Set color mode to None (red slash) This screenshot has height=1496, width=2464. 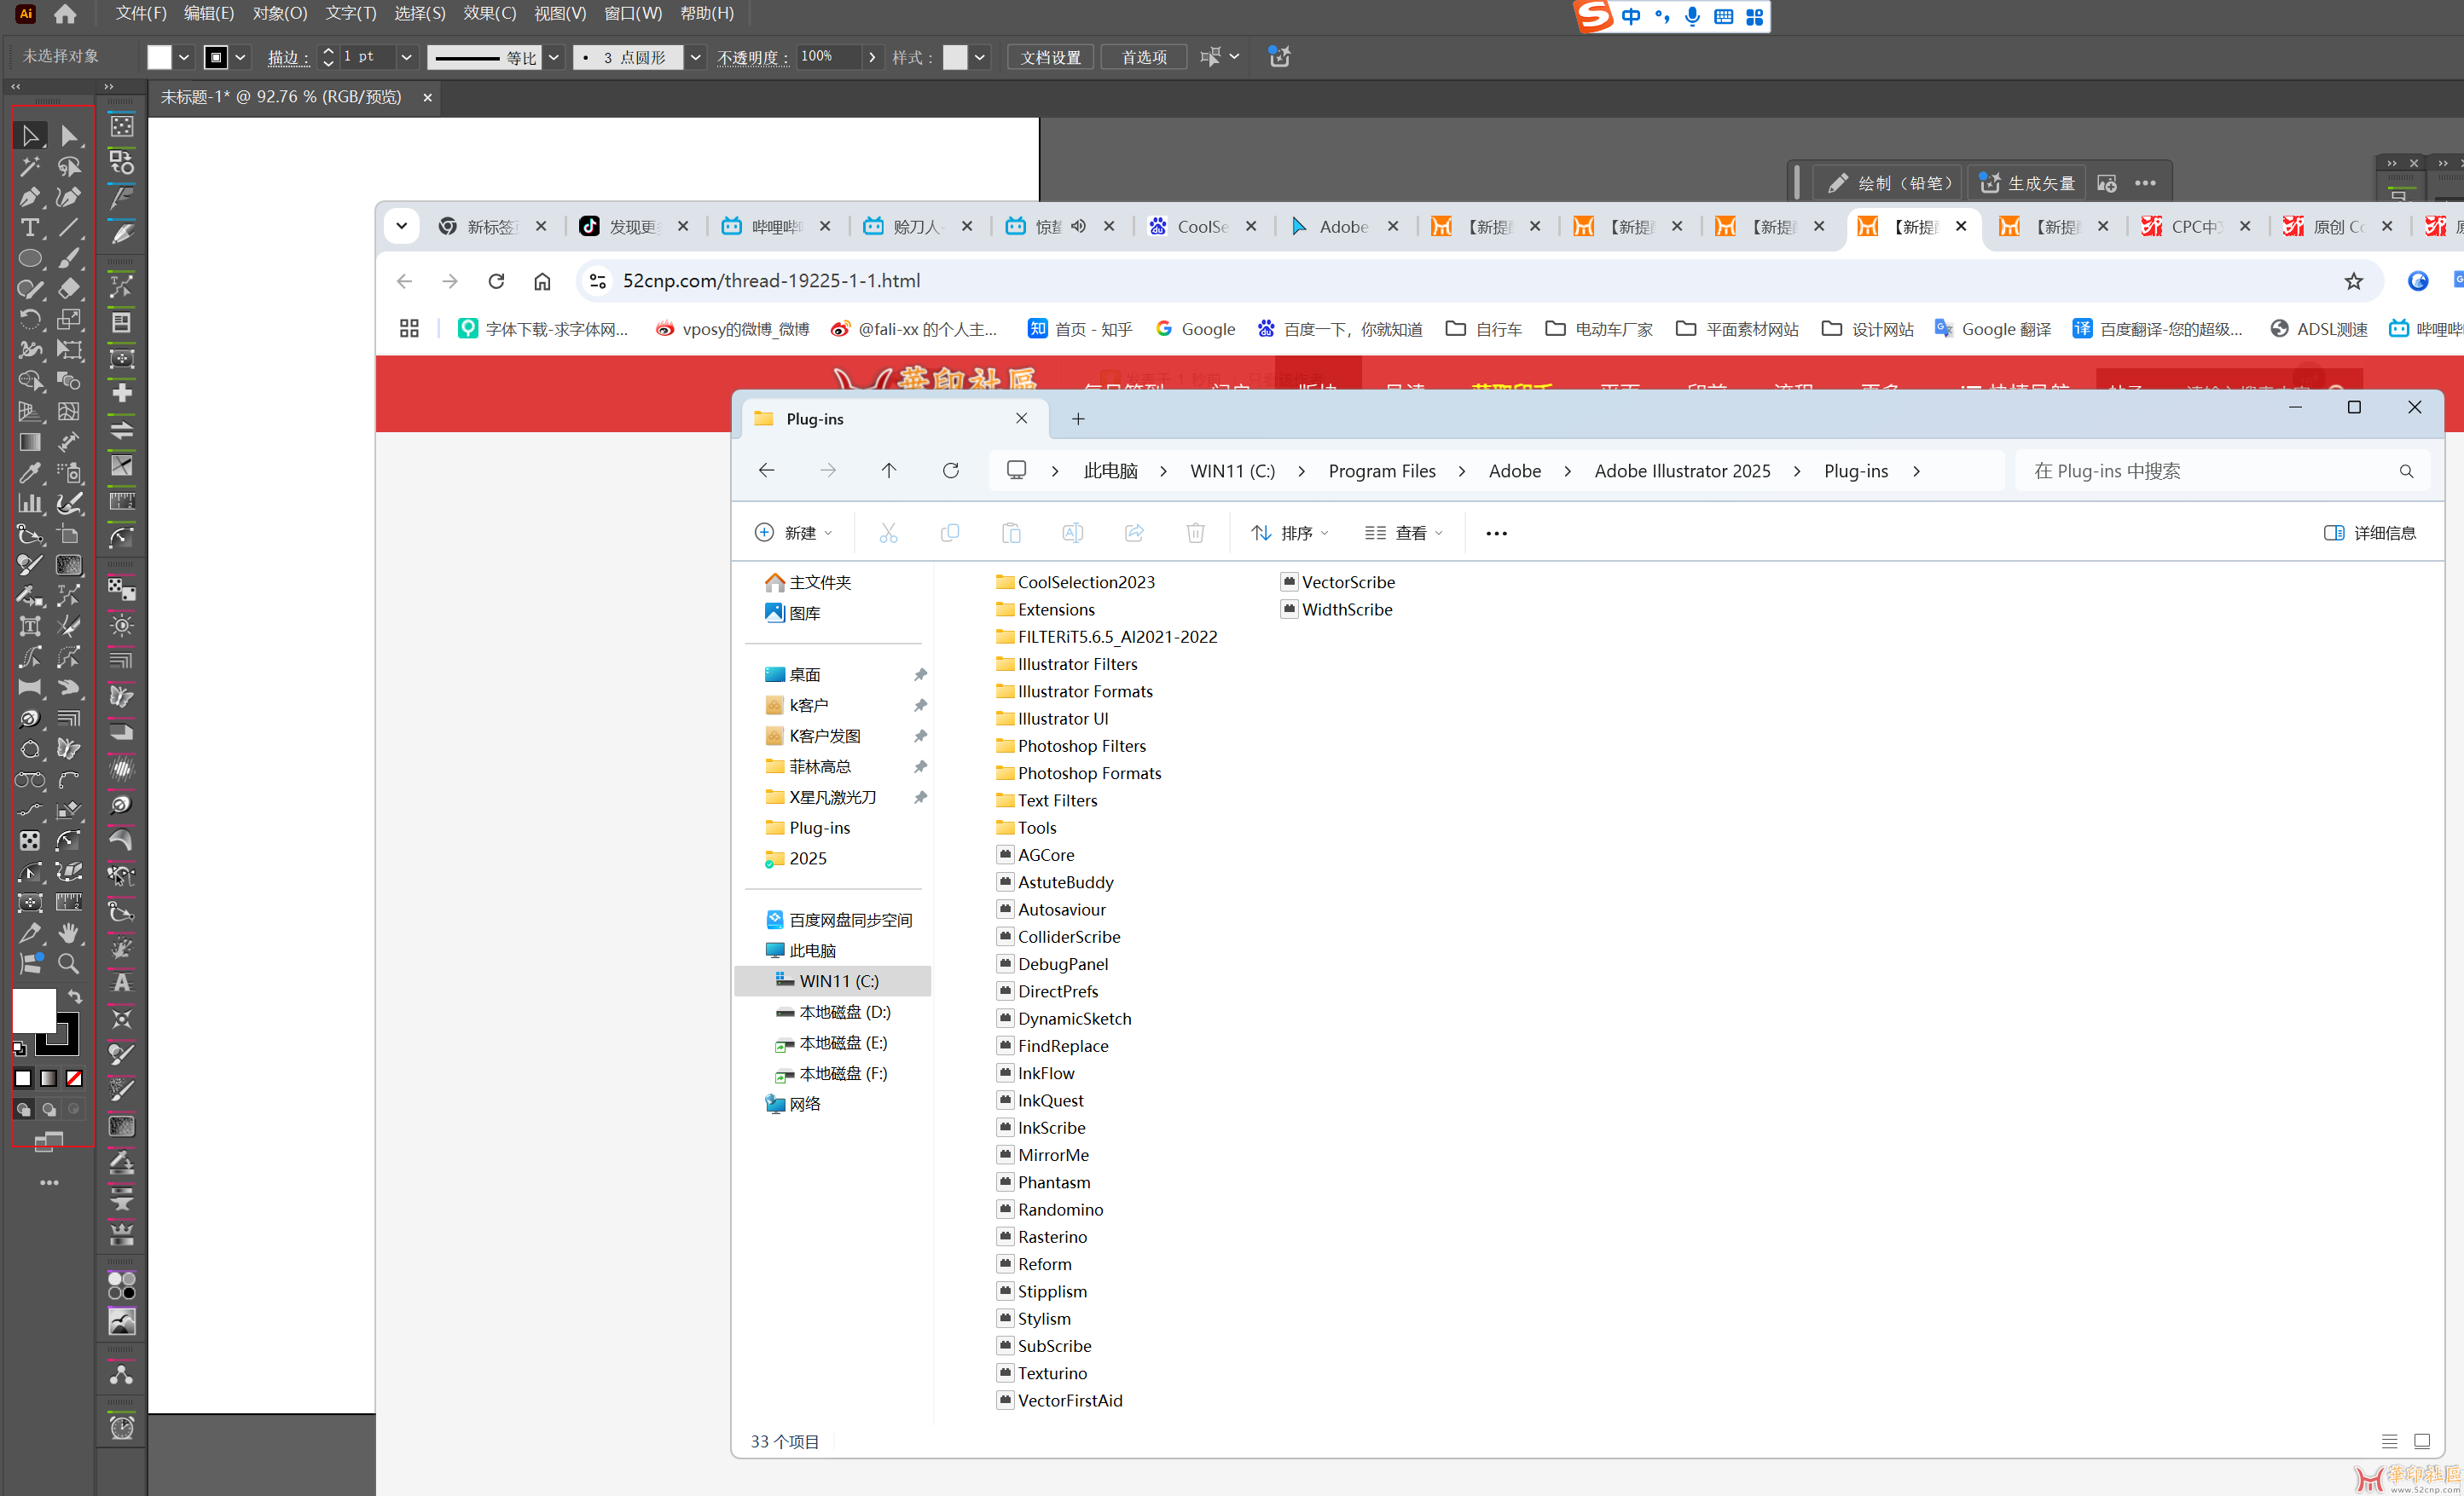point(74,1078)
